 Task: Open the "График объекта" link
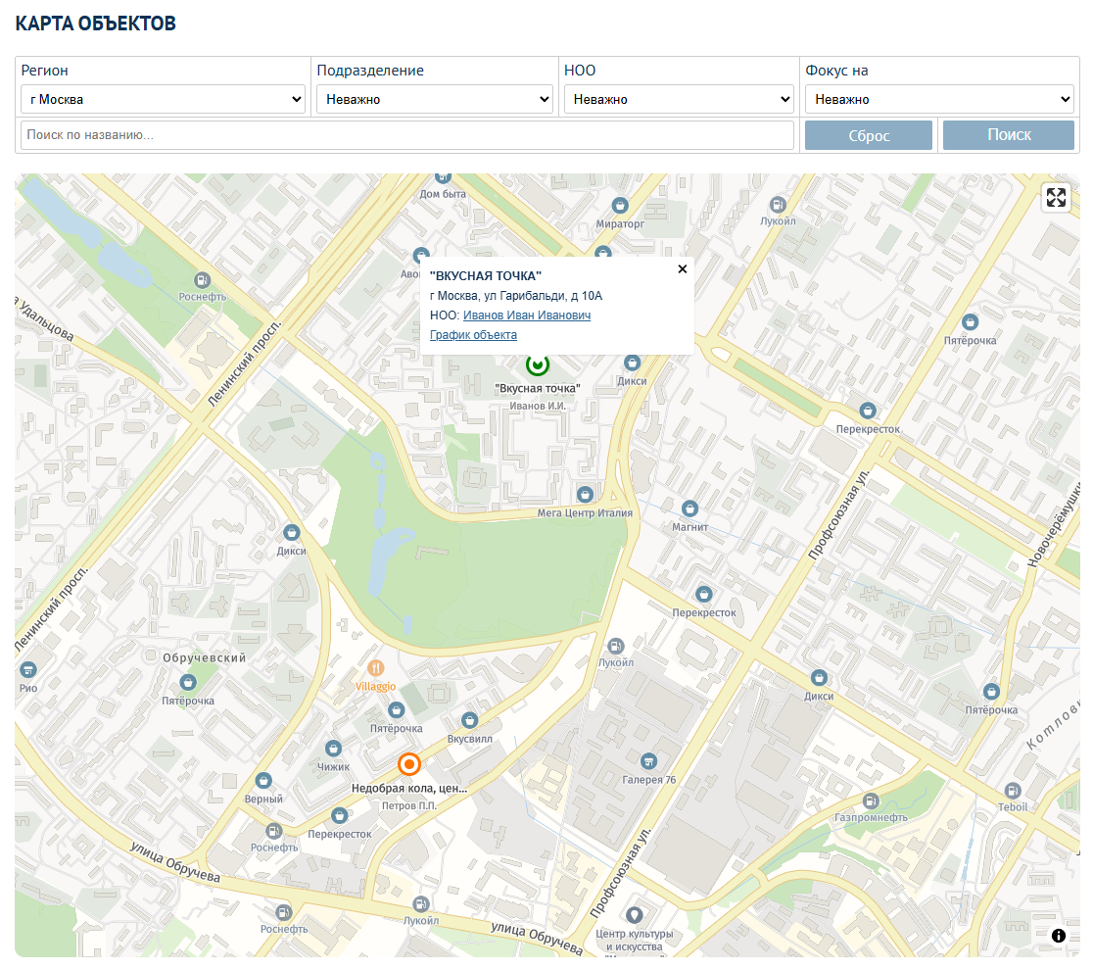(x=473, y=335)
